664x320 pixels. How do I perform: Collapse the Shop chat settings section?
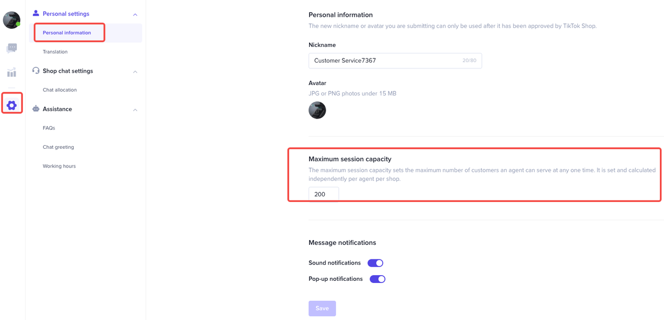coord(135,72)
